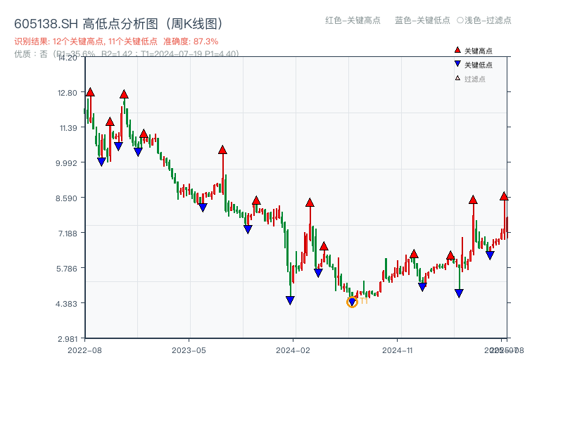
Task: Toggle 关键高点 legend entry
Action: (x=479, y=51)
